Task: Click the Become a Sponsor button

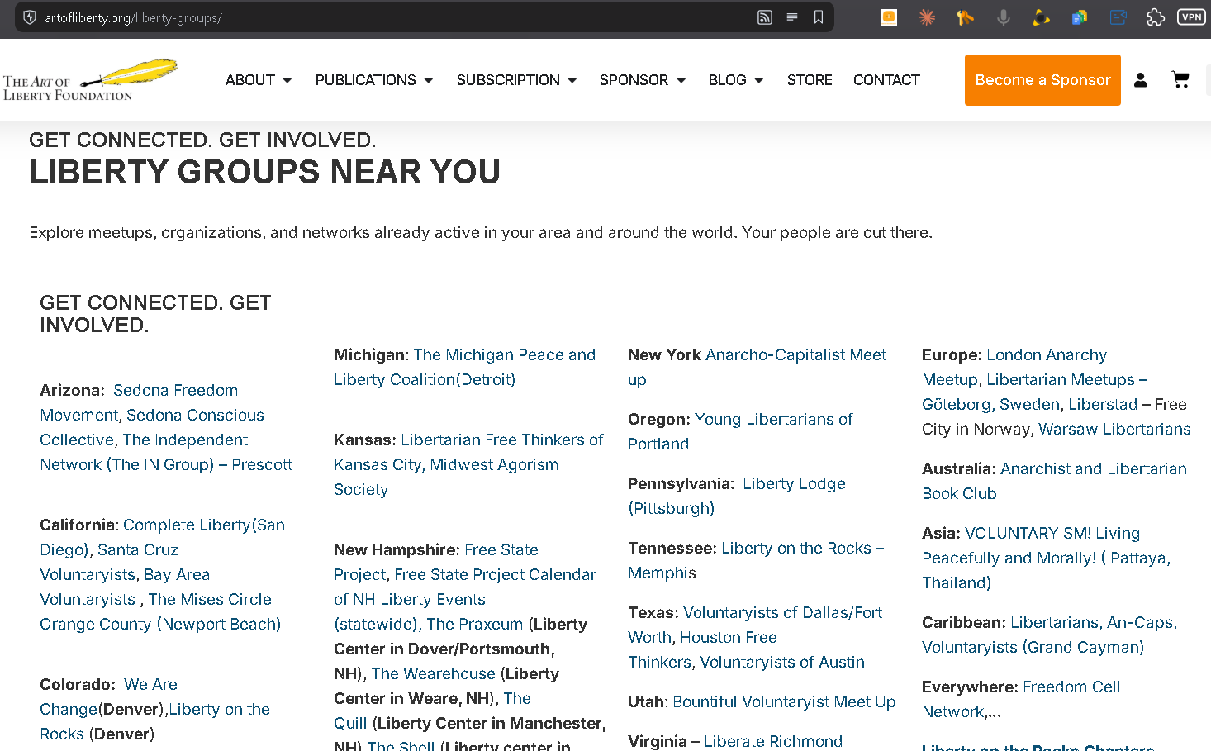Action: coord(1042,80)
